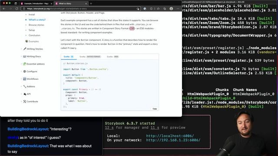Select the Svelte JS code tab
The width and height of the screenshot is (278, 156).
(69, 57)
